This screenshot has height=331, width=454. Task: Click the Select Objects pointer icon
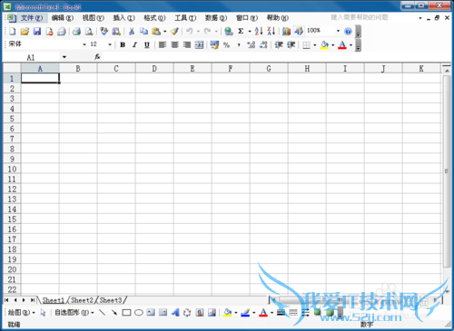click(x=43, y=313)
